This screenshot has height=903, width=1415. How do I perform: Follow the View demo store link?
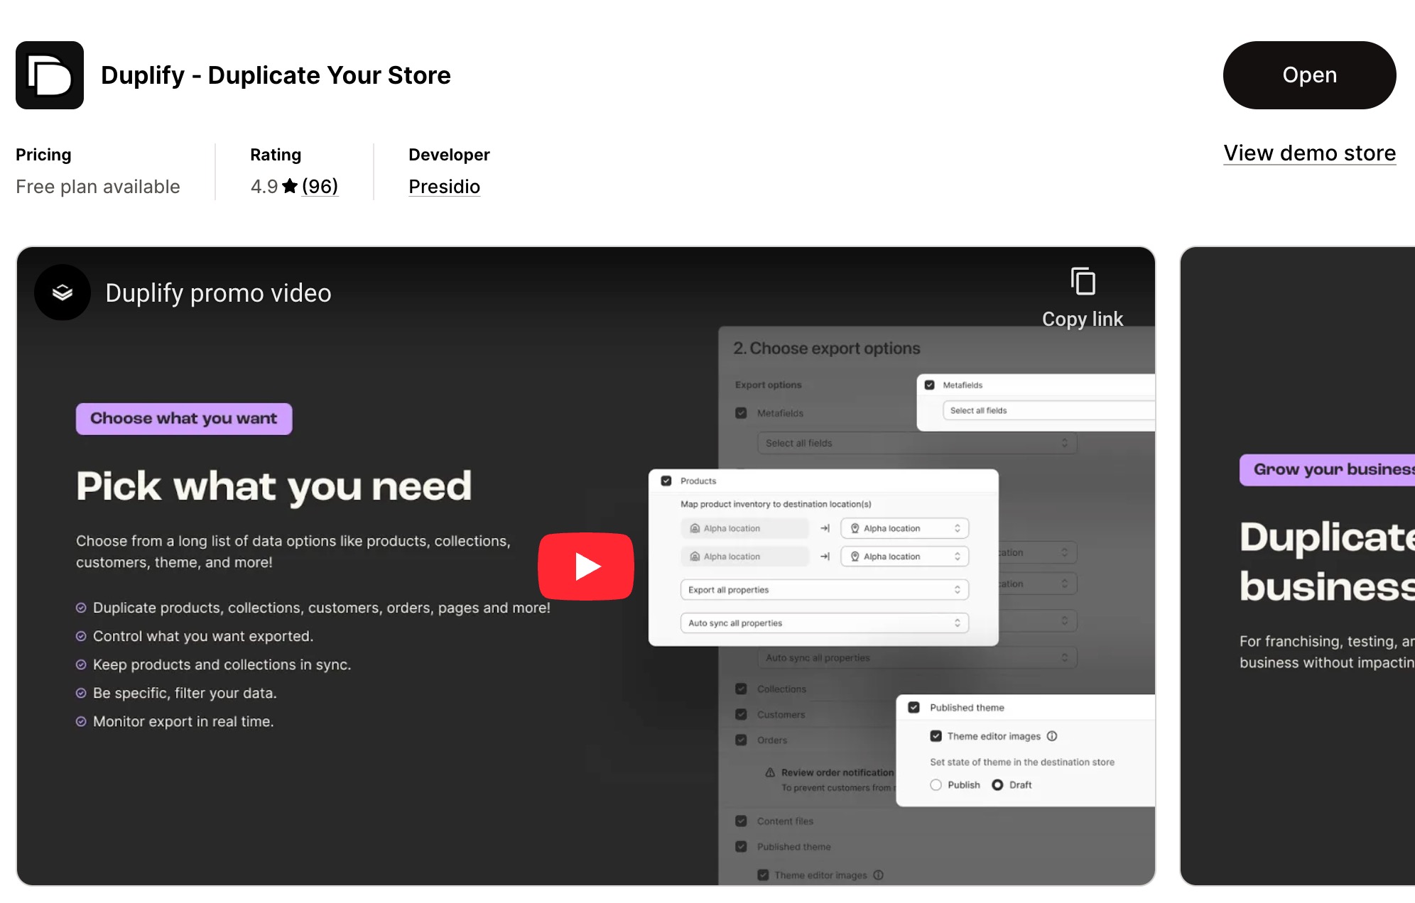coord(1309,153)
